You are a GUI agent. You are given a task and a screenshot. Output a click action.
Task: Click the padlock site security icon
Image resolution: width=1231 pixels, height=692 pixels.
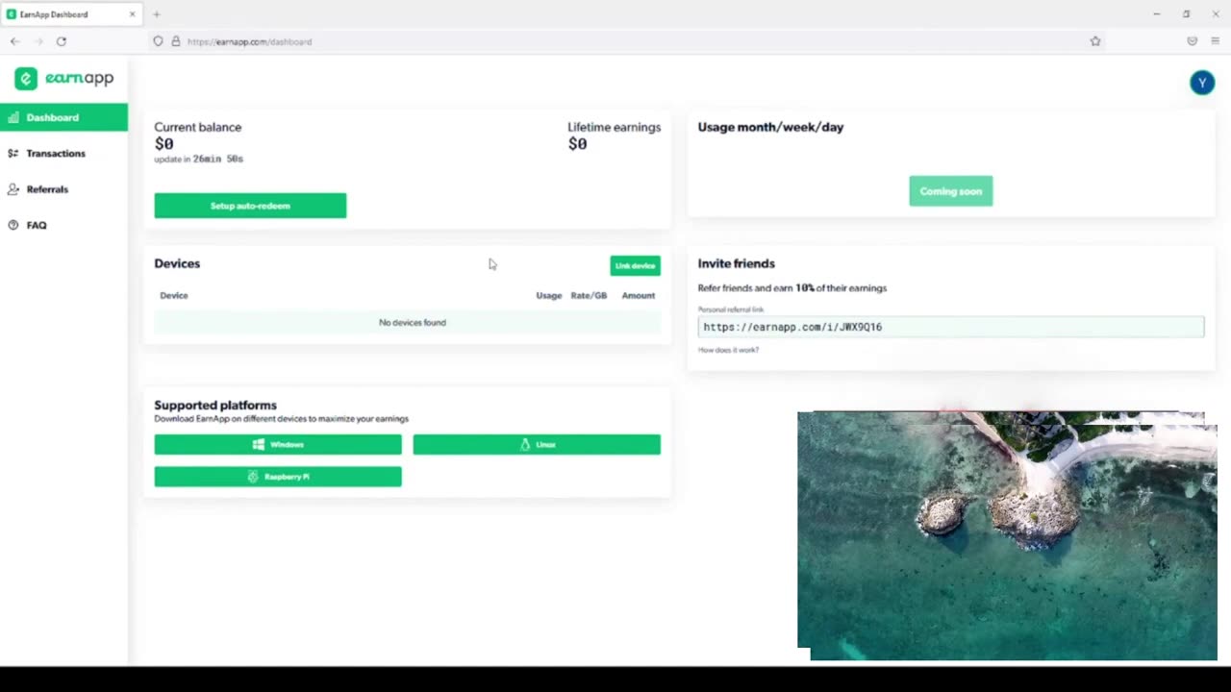click(x=175, y=41)
